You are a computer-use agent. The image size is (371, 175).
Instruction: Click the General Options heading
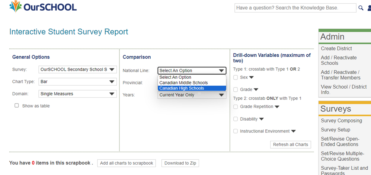(31, 57)
